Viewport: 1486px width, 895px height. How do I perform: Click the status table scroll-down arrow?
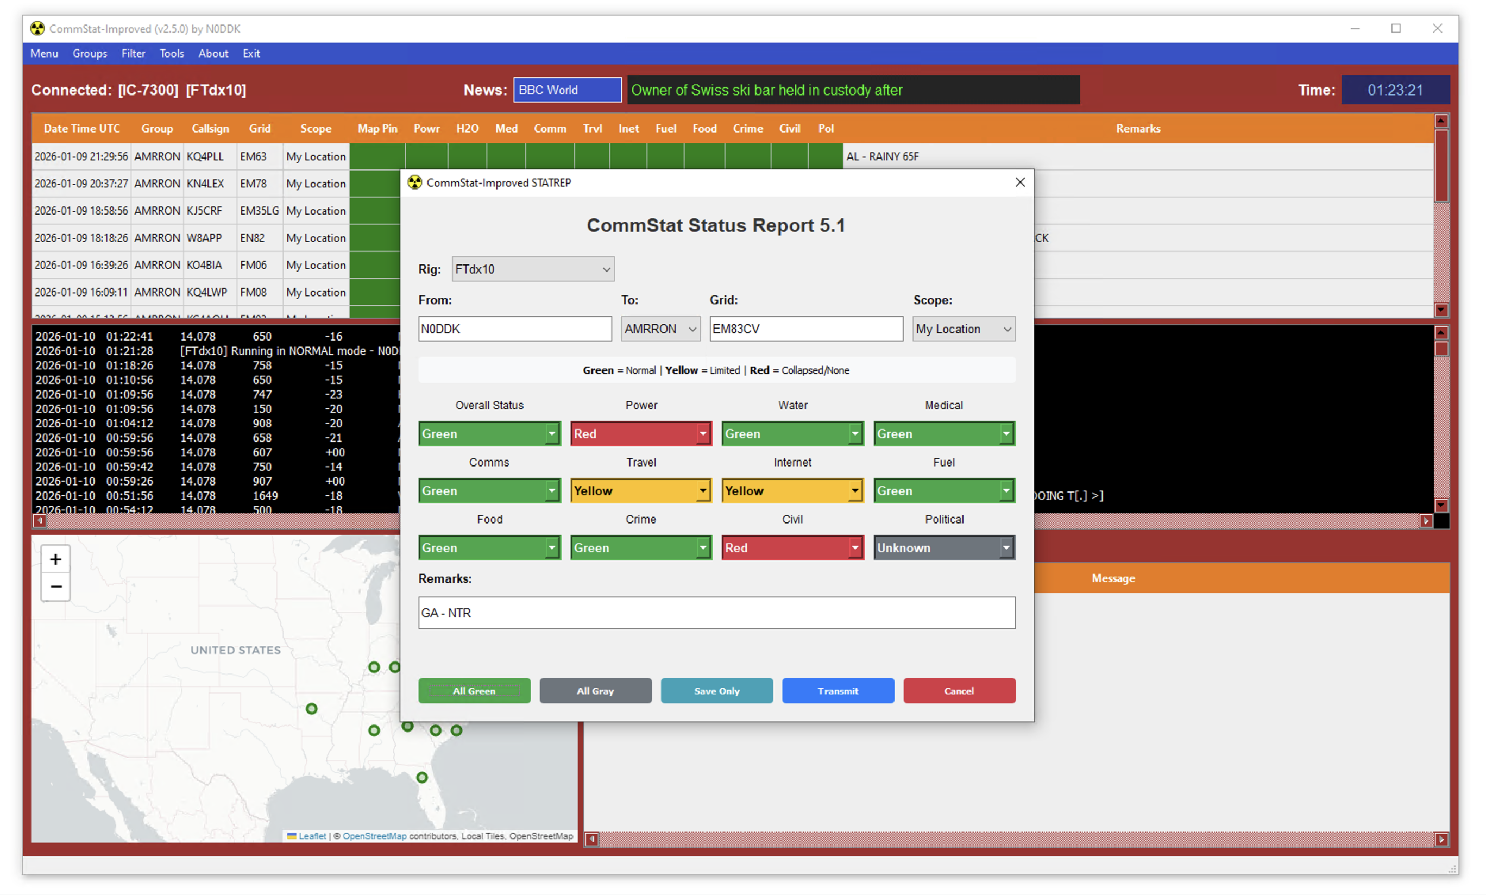click(1441, 310)
